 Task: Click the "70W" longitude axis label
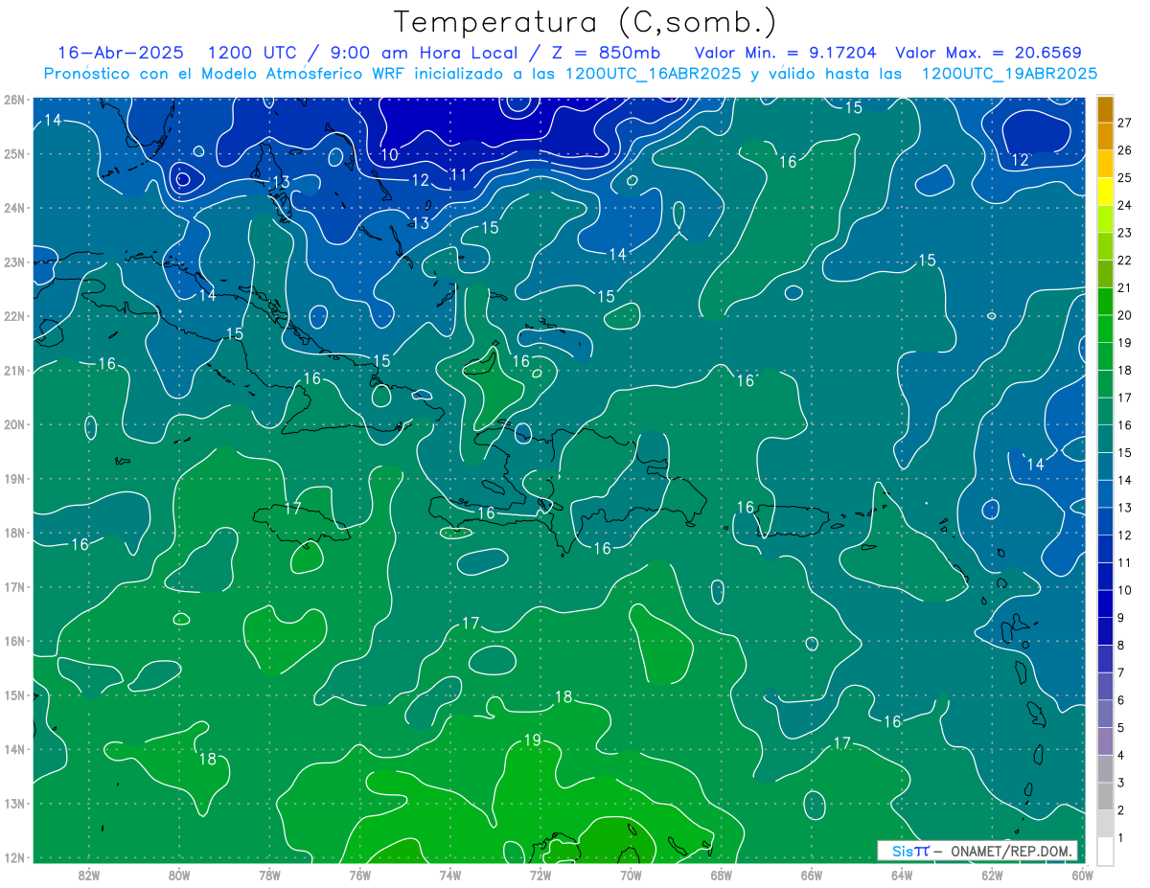(x=631, y=874)
